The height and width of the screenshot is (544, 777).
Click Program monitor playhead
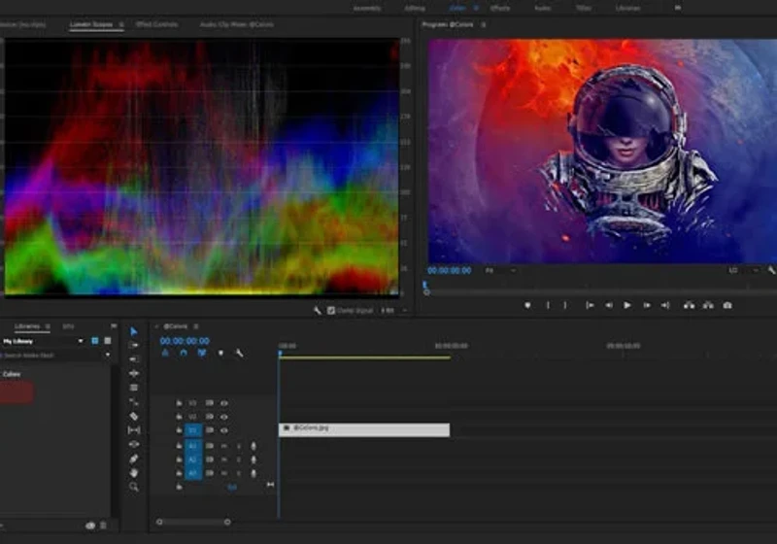(424, 285)
